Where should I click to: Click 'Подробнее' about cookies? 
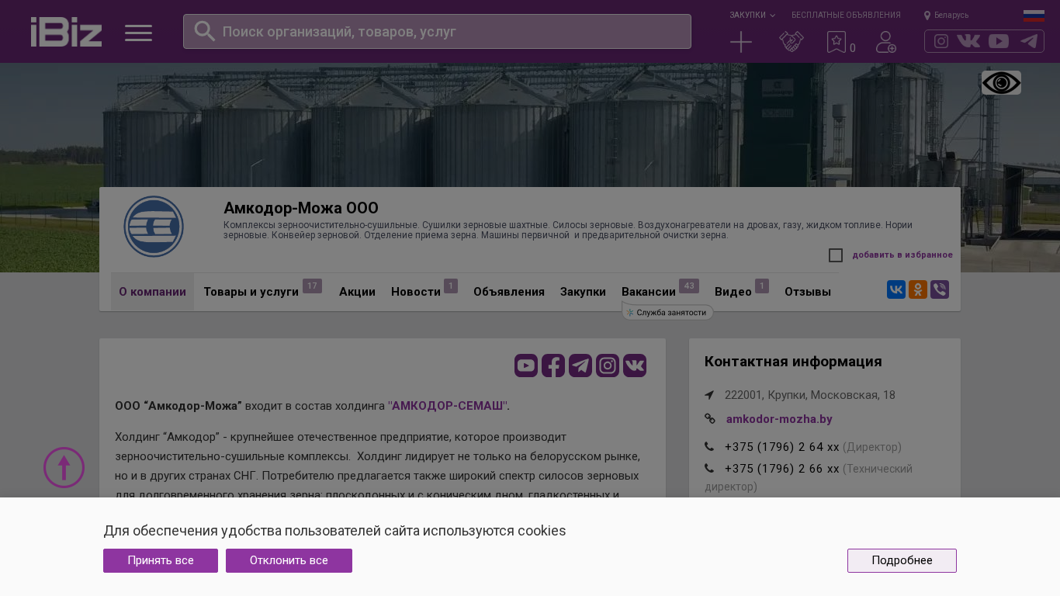click(902, 560)
